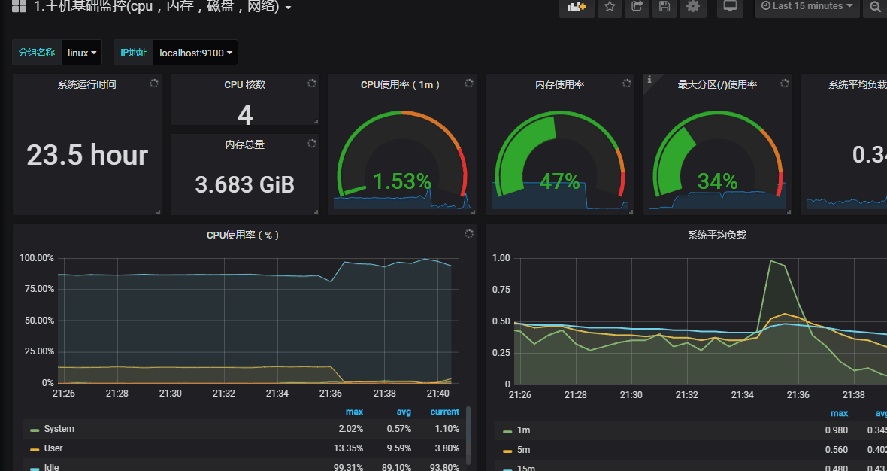
Task: Click the IP地址 variable label
Action: tap(134, 53)
